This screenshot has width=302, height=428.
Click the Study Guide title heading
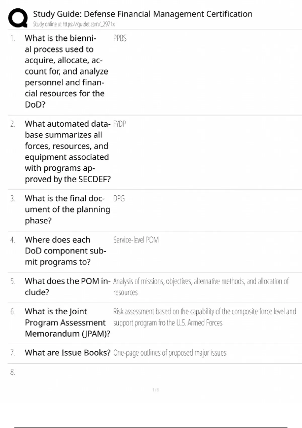pos(142,14)
